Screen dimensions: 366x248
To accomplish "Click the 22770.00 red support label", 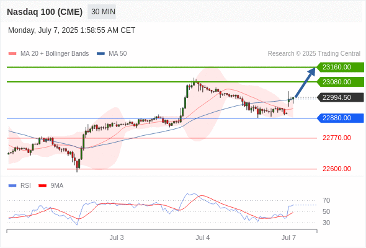I will tap(337, 138).
